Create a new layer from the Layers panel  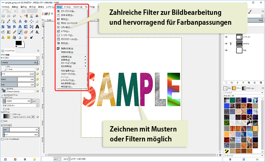click(x=226, y=82)
